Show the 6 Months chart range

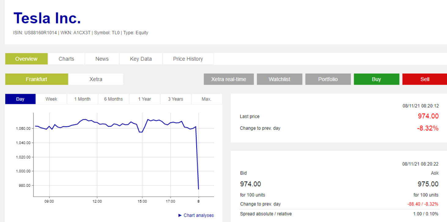point(113,99)
